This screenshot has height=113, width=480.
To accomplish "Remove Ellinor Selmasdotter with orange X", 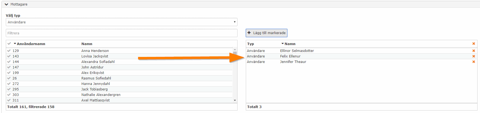I will (x=474, y=51).
